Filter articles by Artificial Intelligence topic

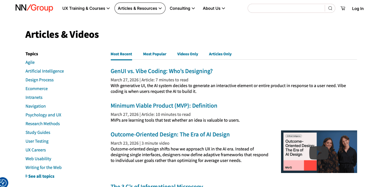pos(44,71)
